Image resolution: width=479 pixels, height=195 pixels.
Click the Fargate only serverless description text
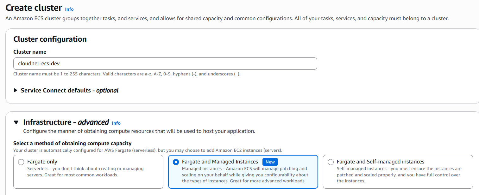tap(85, 172)
